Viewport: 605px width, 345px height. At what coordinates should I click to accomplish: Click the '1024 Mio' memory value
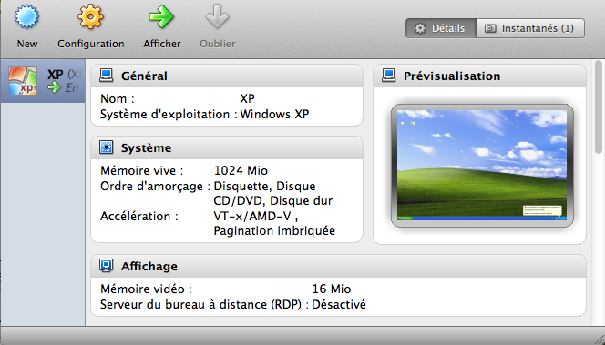(241, 170)
